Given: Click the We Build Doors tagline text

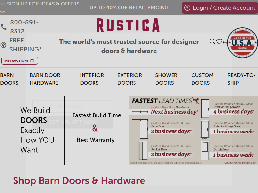Looking at the screenshot, I should (37, 130).
